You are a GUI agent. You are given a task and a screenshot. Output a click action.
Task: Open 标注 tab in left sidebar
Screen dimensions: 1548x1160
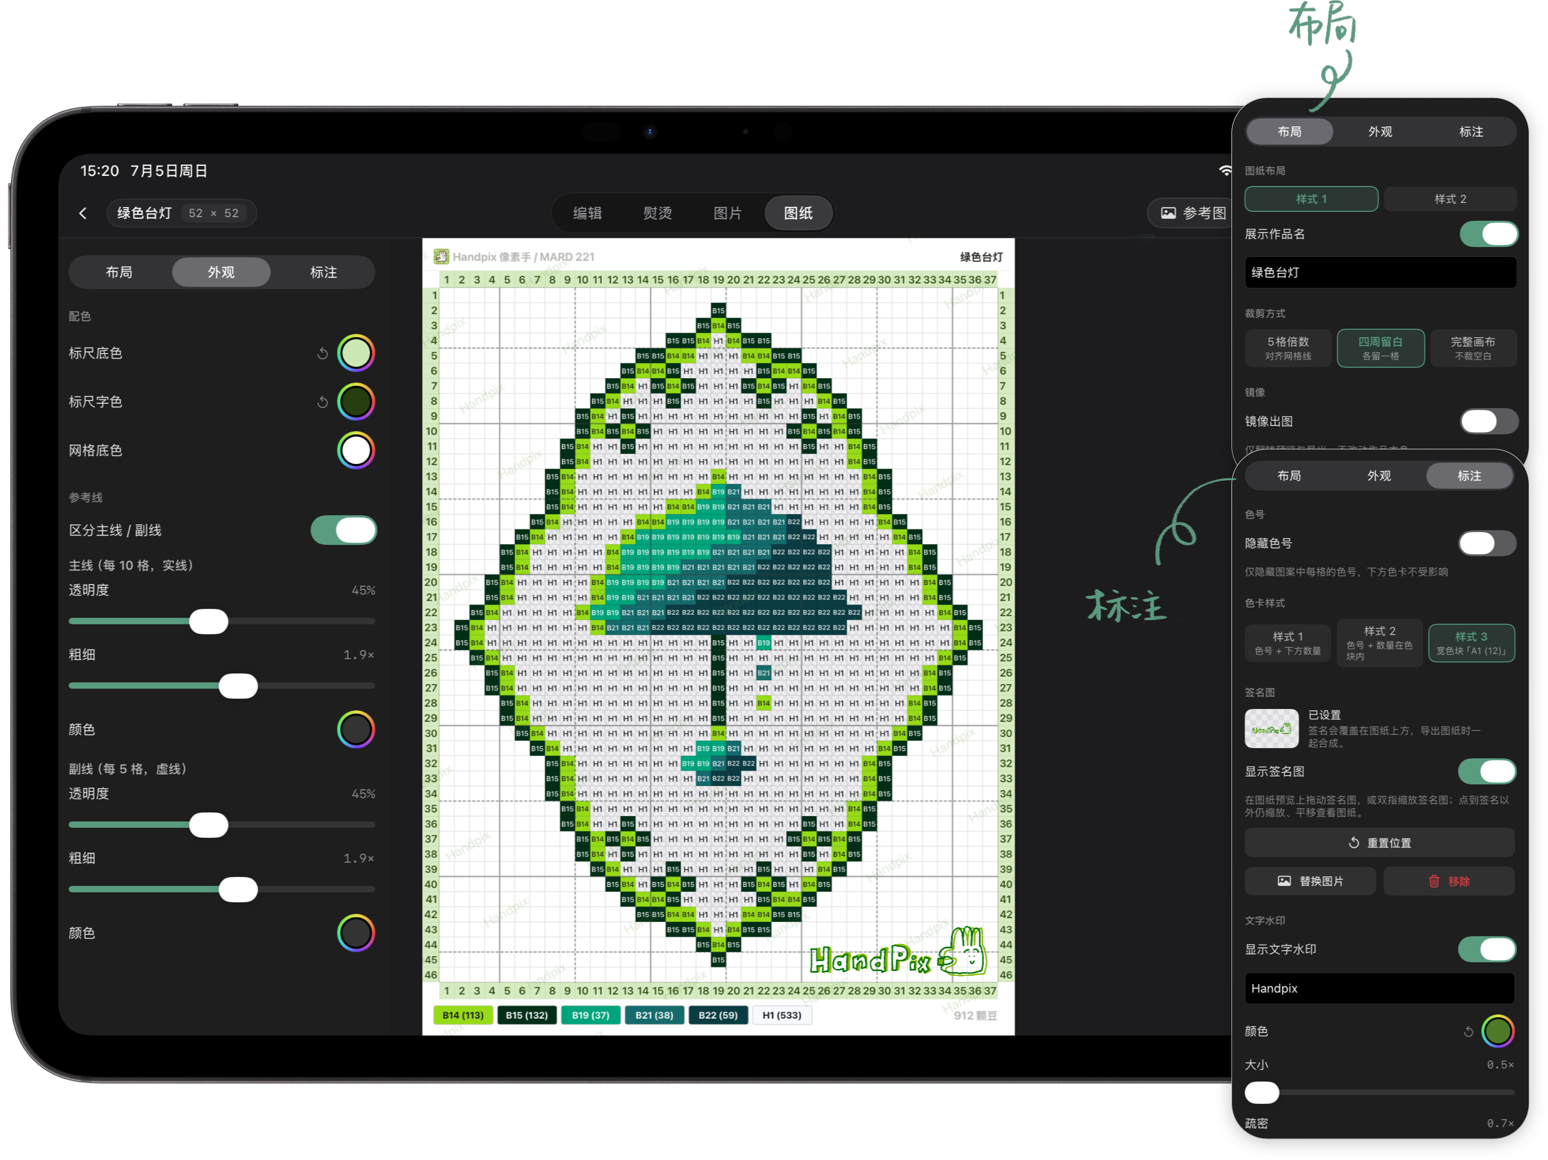click(x=323, y=272)
